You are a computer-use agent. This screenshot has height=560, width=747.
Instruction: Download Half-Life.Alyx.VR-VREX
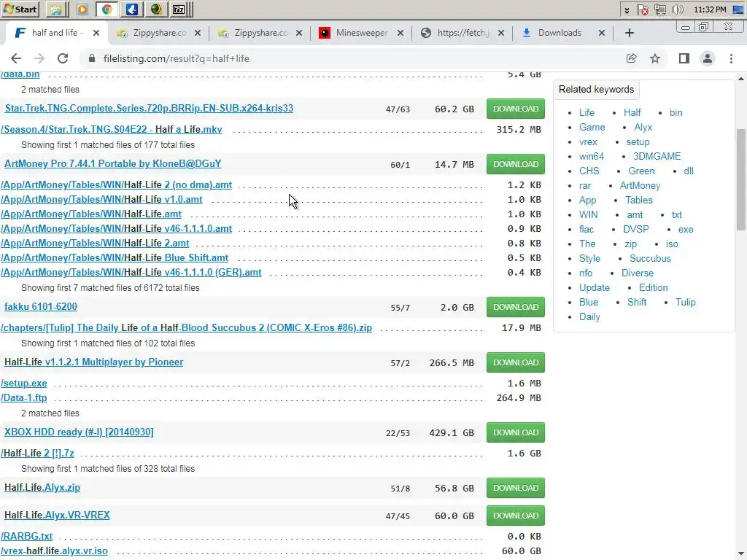(516, 516)
